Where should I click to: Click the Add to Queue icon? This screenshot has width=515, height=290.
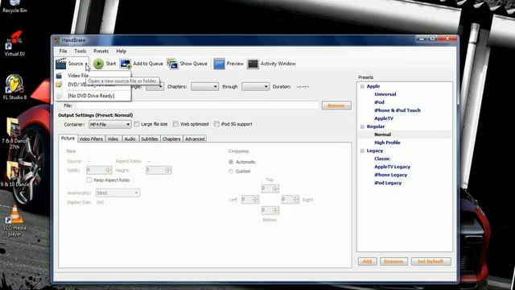click(126, 64)
